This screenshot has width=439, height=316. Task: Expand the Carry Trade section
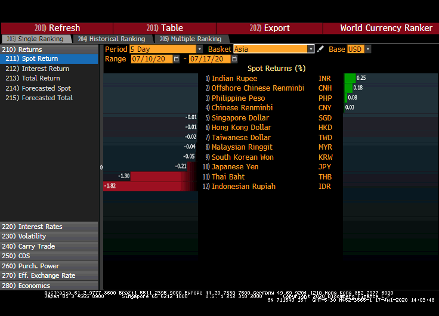point(36,246)
